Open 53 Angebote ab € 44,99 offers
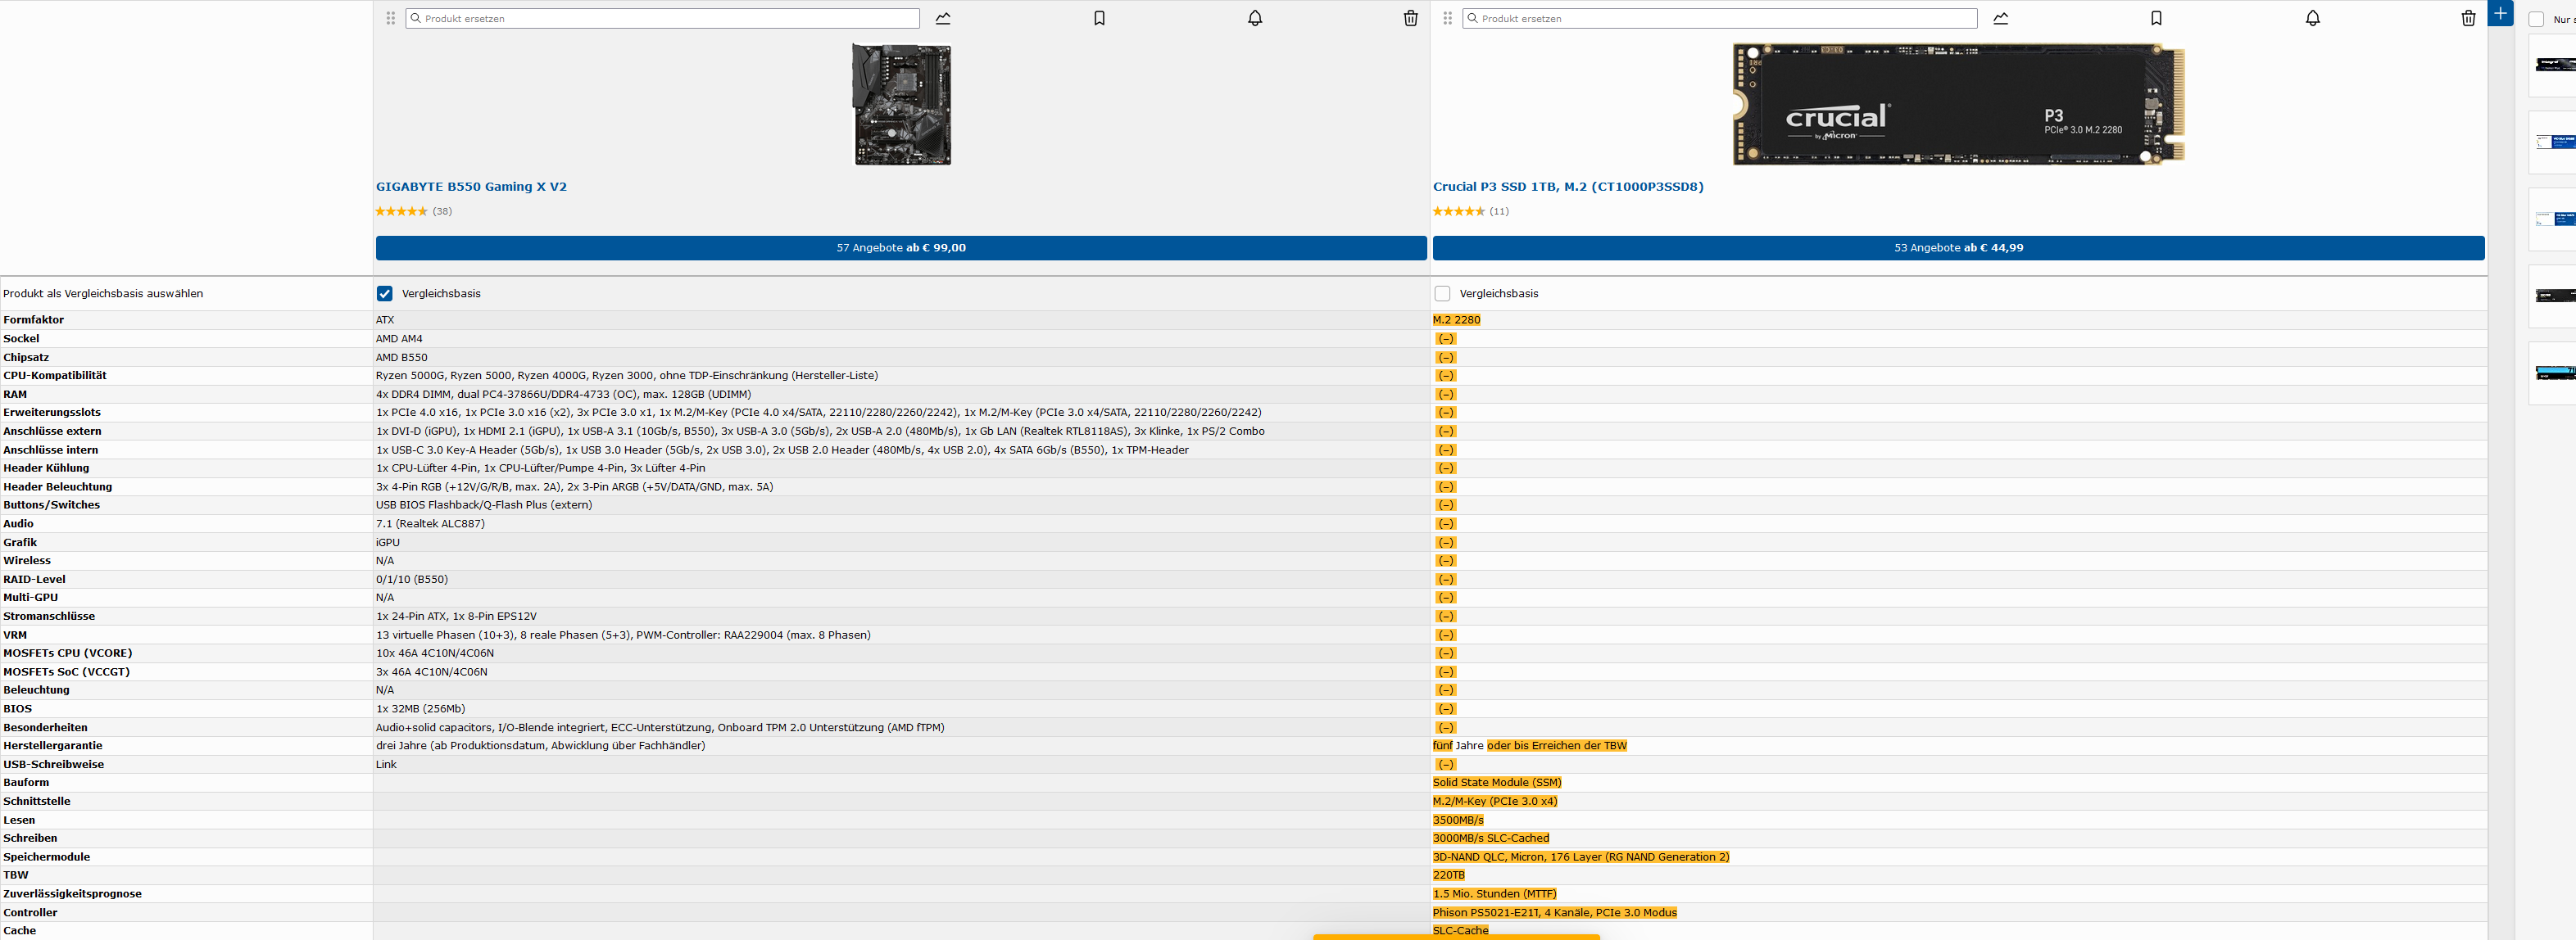Image resolution: width=2576 pixels, height=940 pixels. point(1958,248)
